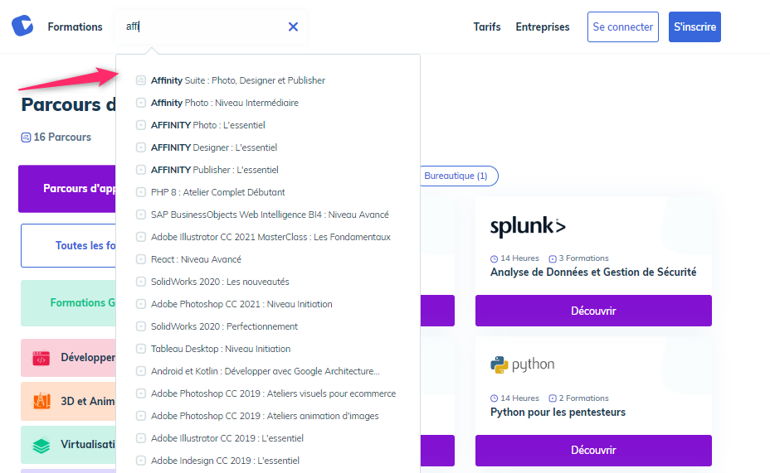Select Affinity Suite: Photo, Designer et Publisher suggestion

tap(237, 80)
